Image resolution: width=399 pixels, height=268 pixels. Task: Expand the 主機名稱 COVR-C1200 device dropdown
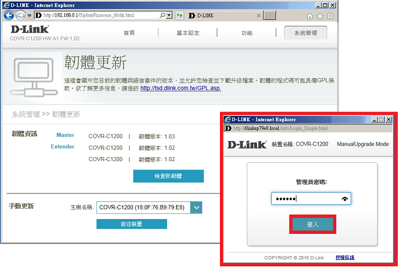(x=197, y=208)
